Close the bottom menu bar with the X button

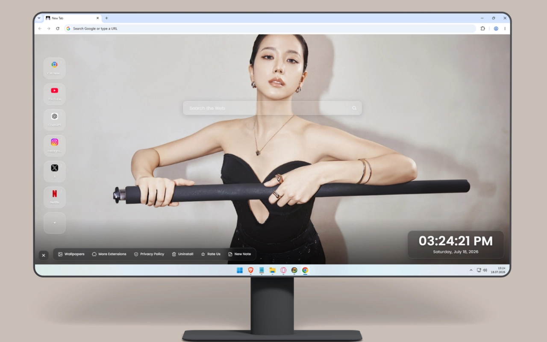(44, 255)
